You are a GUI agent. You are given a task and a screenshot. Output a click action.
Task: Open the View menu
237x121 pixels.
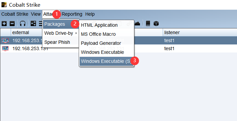(36, 14)
